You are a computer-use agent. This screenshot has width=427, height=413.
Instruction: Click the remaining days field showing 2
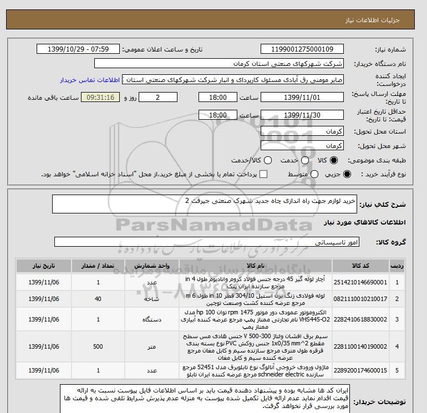coord(158,98)
